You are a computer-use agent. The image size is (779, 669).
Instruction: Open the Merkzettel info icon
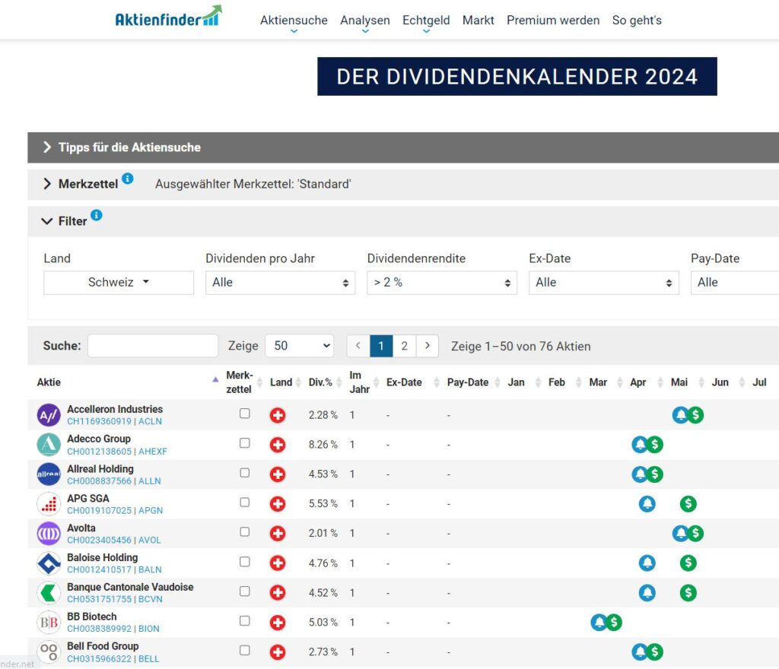(x=128, y=179)
